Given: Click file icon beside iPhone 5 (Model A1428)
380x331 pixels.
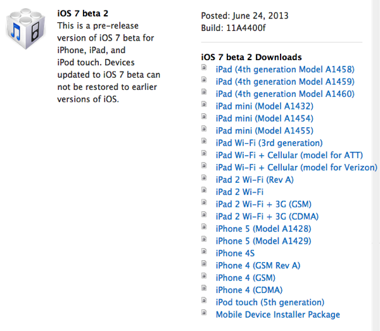Looking at the screenshot, I should point(204,227).
